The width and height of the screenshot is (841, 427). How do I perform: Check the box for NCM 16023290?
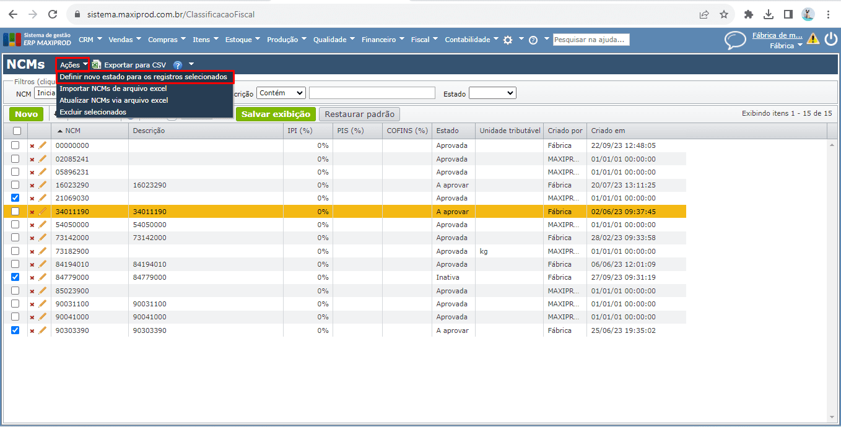tap(15, 185)
